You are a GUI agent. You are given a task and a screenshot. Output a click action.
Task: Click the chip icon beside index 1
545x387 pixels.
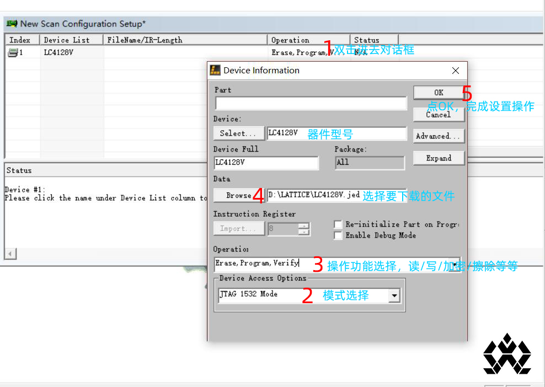pos(12,52)
